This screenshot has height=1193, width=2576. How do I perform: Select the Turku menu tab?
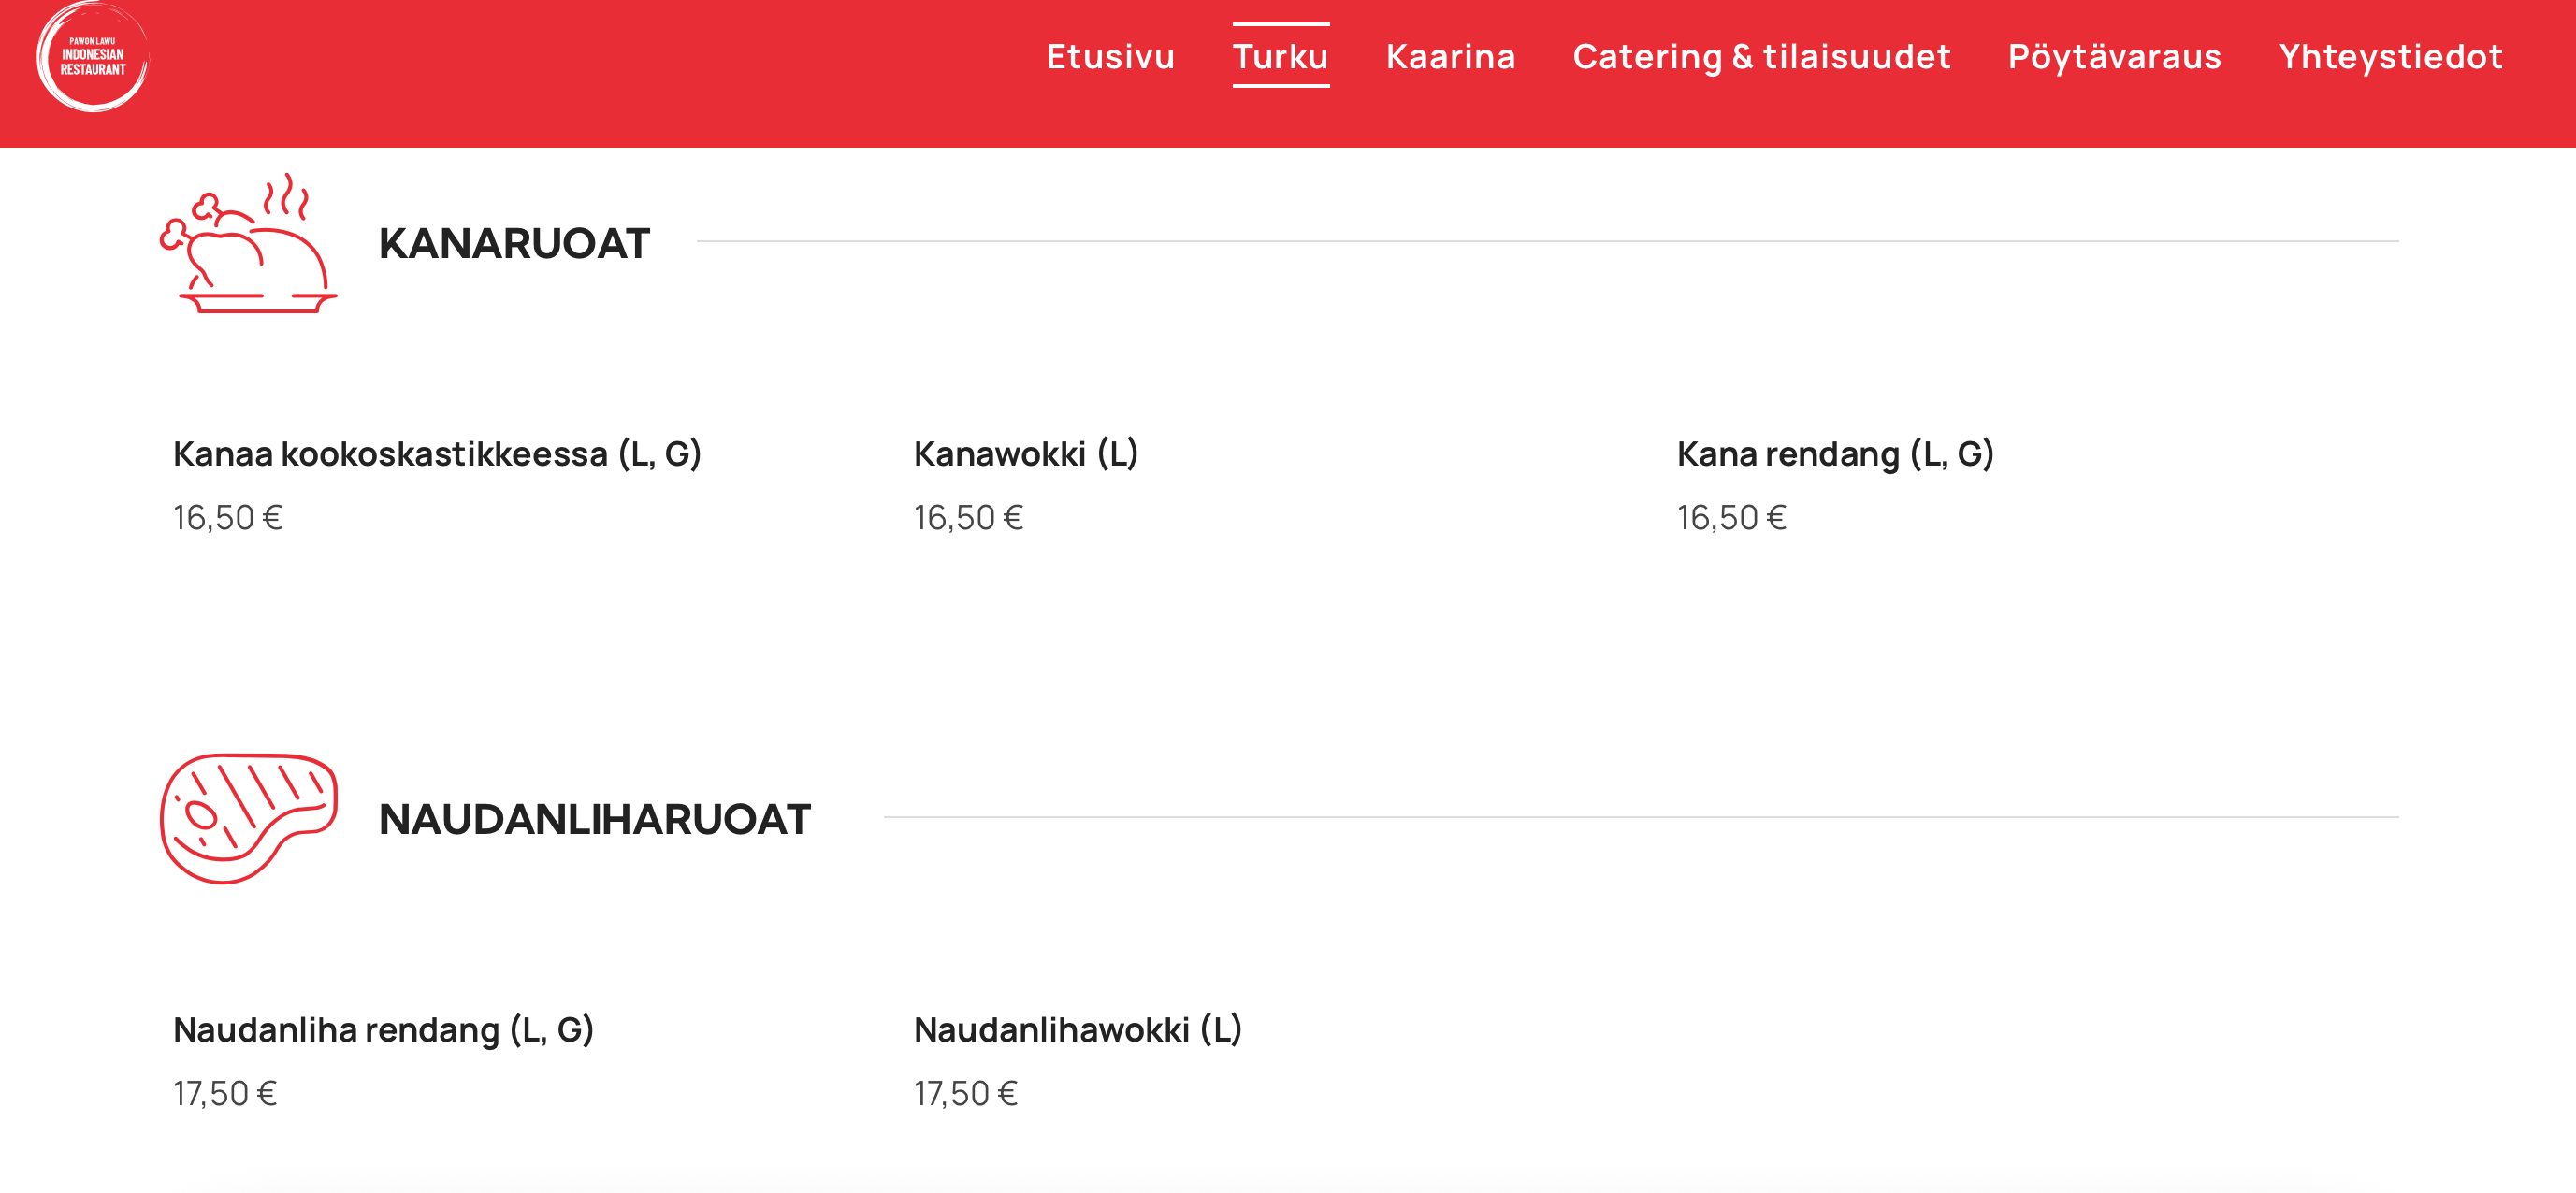[1280, 57]
